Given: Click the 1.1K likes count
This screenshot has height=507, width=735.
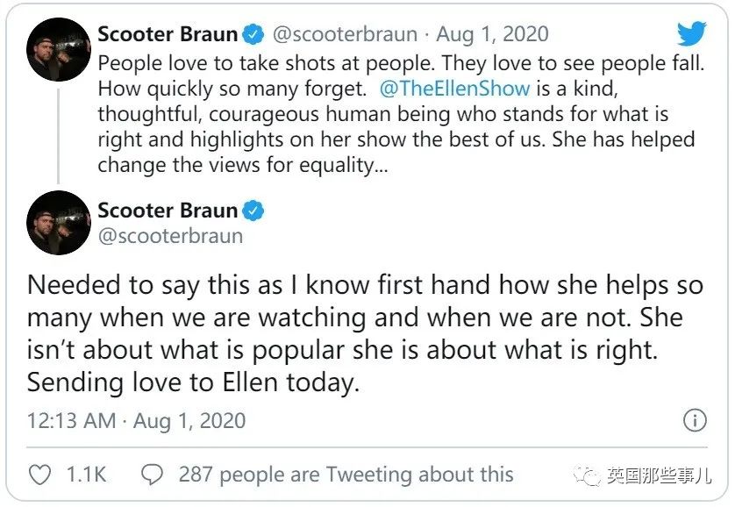Looking at the screenshot, I should 86,475.
